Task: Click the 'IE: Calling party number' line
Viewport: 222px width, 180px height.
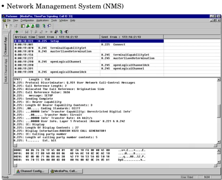Action: pyautogui.click(x=40, y=134)
